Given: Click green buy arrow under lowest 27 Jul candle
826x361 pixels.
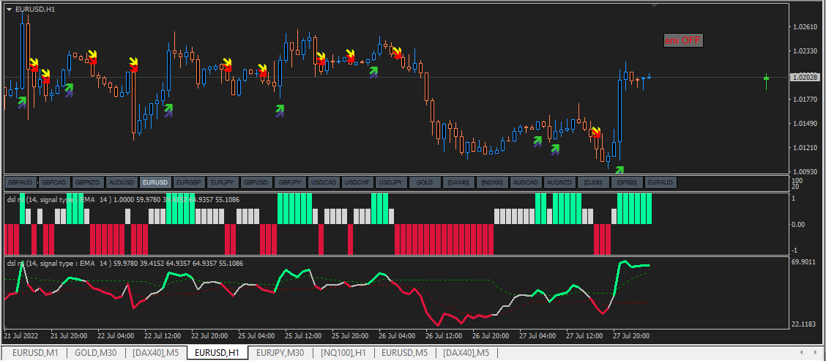Looking at the screenshot, I should click(x=619, y=170).
